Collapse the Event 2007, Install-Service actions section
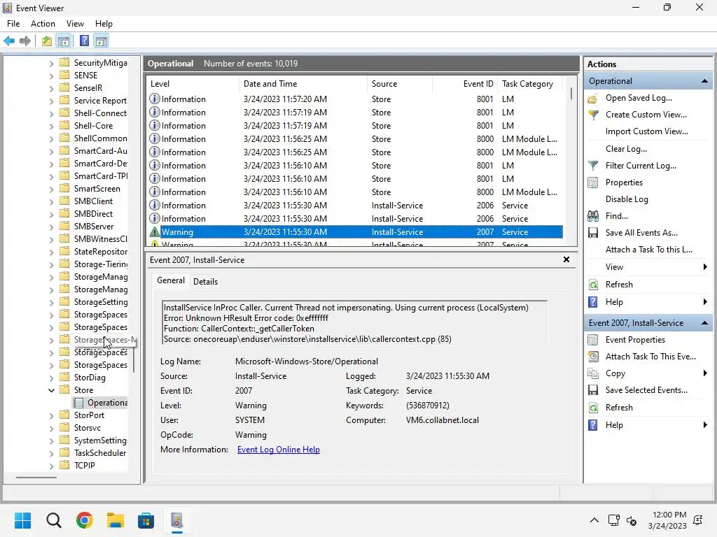The image size is (717, 537). pos(704,323)
